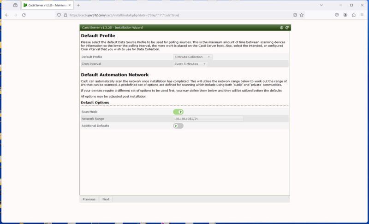Reload the page with the browser refresh icon
This screenshot has height=224, width=369.
click(x=24, y=15)
